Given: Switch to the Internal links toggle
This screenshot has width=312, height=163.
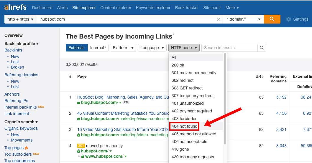Looking at the screenshot, I should click(x=98, y=48).
